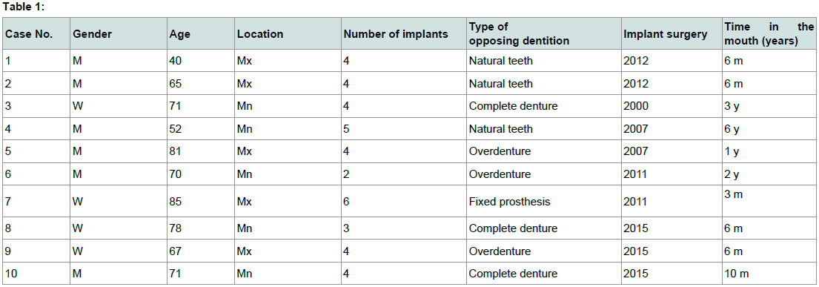The width and height of the screenshot is (819, 287).
Task: Select the Time in the mouth header
Action: point(769,33)
